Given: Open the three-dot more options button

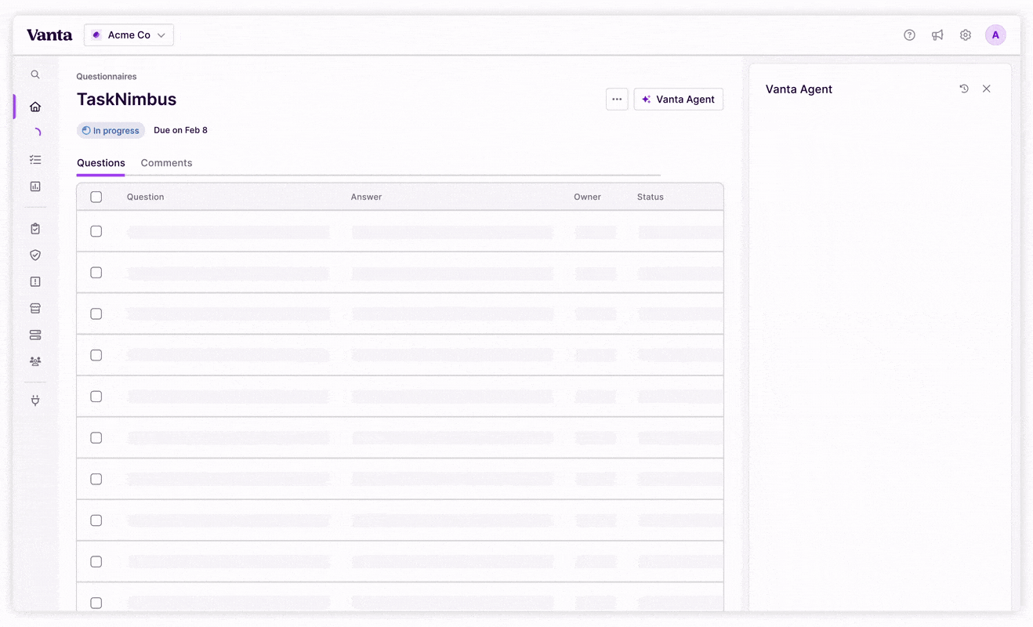Looking at the screenshot, I should [x=617, y=100].
